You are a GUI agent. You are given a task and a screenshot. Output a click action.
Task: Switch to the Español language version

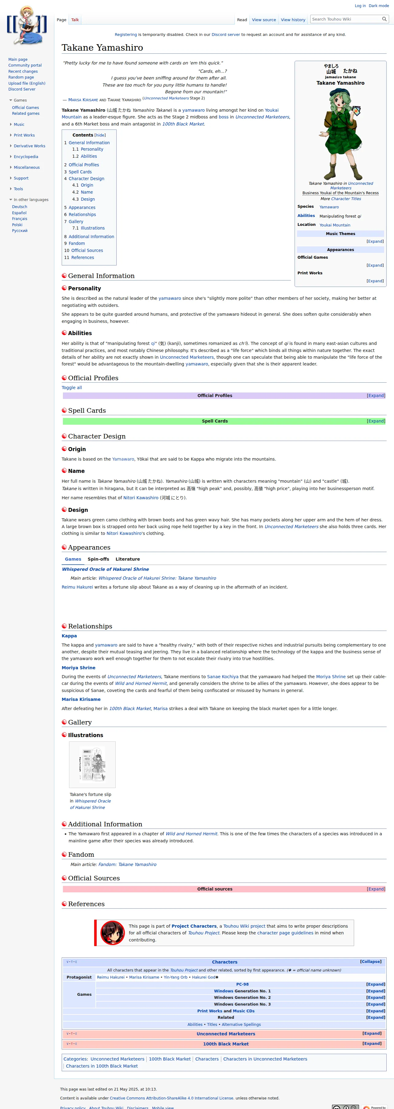coord(19,213)
